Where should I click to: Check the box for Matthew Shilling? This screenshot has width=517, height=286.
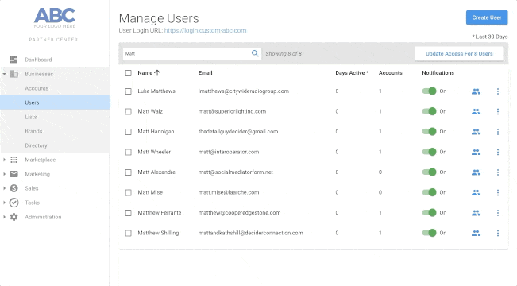[129, 234]
